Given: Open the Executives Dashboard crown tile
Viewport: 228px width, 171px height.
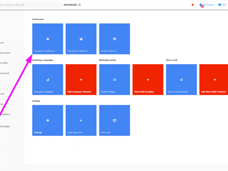Looking at the screenshot, I should 81,39.
